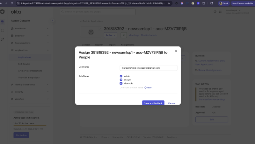Click the Username input field
This screenshot has width=255, height=144.
(149, 68)
